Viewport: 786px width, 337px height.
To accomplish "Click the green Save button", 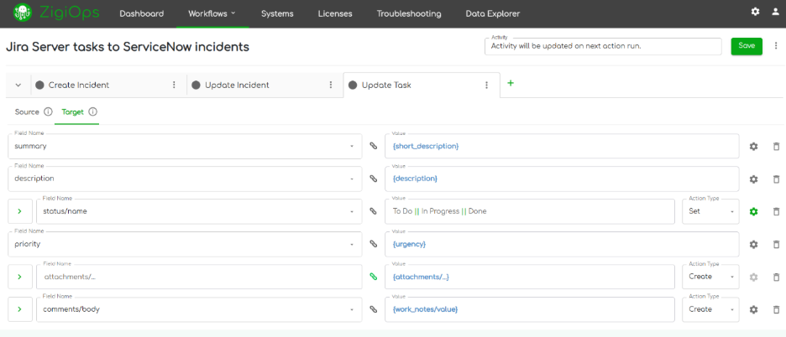I will pos(747,45).
